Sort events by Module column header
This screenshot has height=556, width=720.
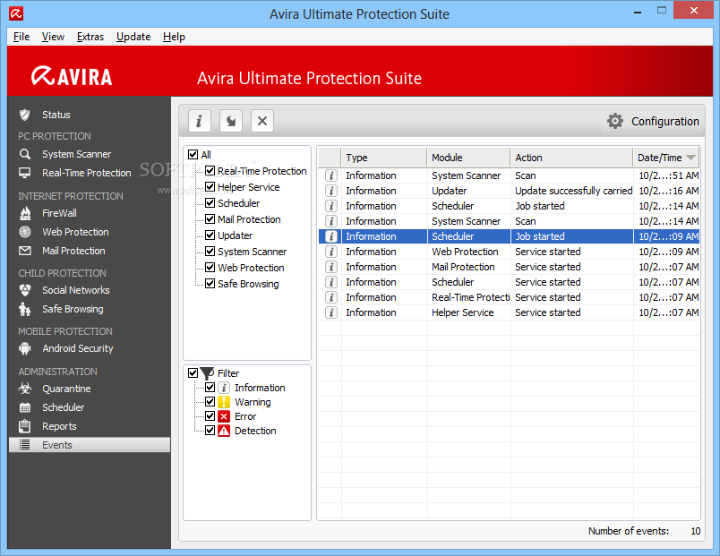[x=468, y=158]
